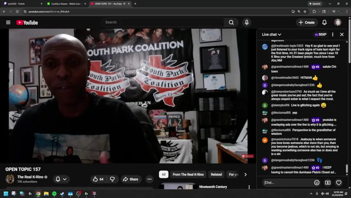Open a new browser tab
This screenshot has height=198, width=351.
pyautogui.click(x=135, y=4)
